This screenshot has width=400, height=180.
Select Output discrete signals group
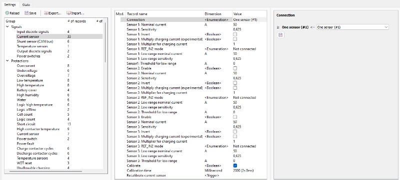pyautogui.click(x=34, y=51)
